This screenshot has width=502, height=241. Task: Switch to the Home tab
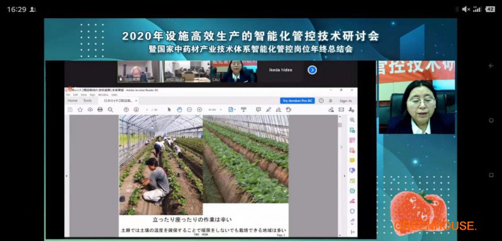pyautogui.click(x=72, y=101)
